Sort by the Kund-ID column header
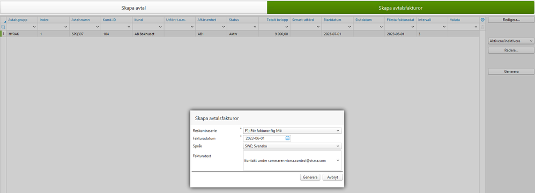This screenshot has width=535, height=193. pyautogui.click(x=116, y=20)
